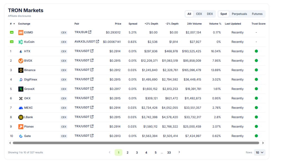Show All exchange types
This screenshot has height=165, width=286.
click(x=189, y=14)
